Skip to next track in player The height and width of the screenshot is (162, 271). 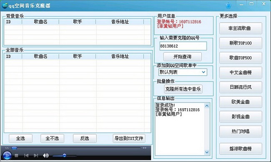(36, 156)
